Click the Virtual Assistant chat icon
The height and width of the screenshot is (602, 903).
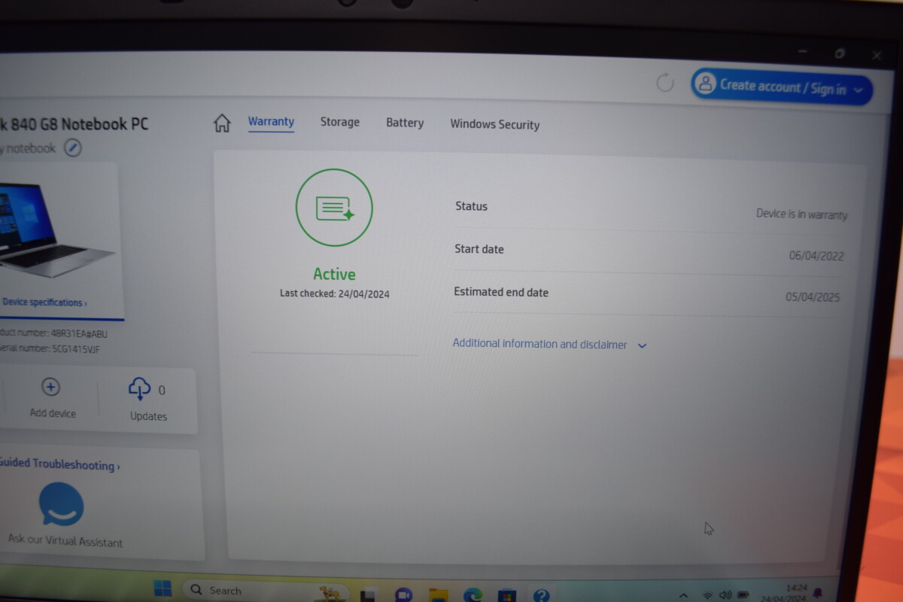click(x=61, y=504)
